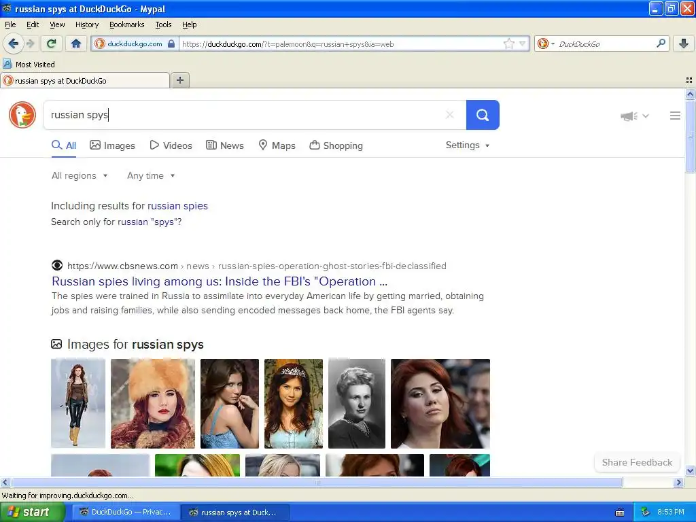Open the All regions filter dropdown
This screenshot has height=522, width=696.
click(x=80, y=176)
